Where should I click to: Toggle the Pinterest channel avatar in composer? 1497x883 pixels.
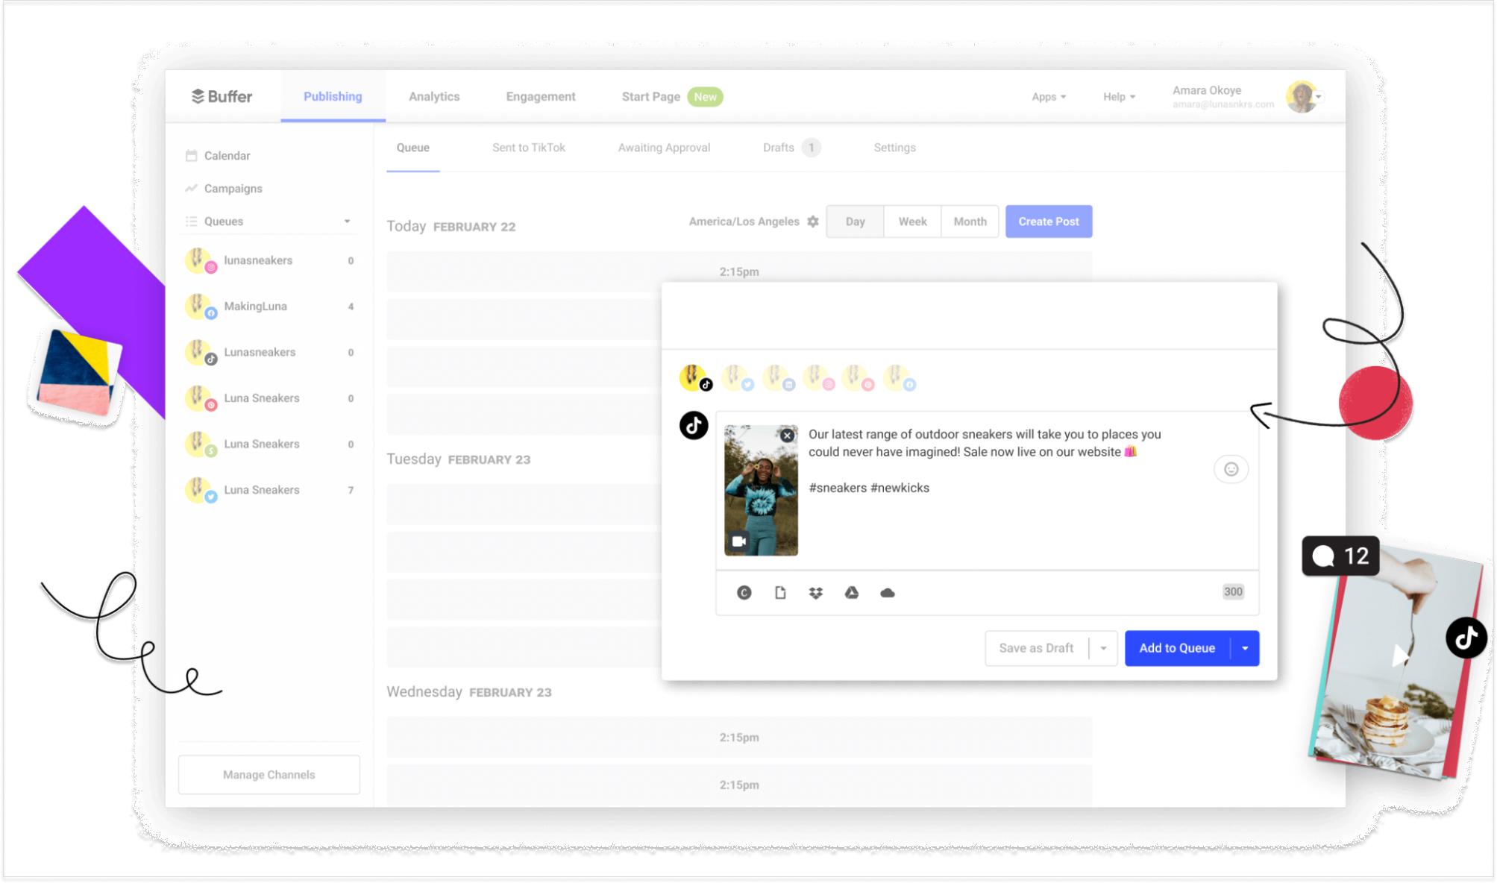[x=858, y=378]
